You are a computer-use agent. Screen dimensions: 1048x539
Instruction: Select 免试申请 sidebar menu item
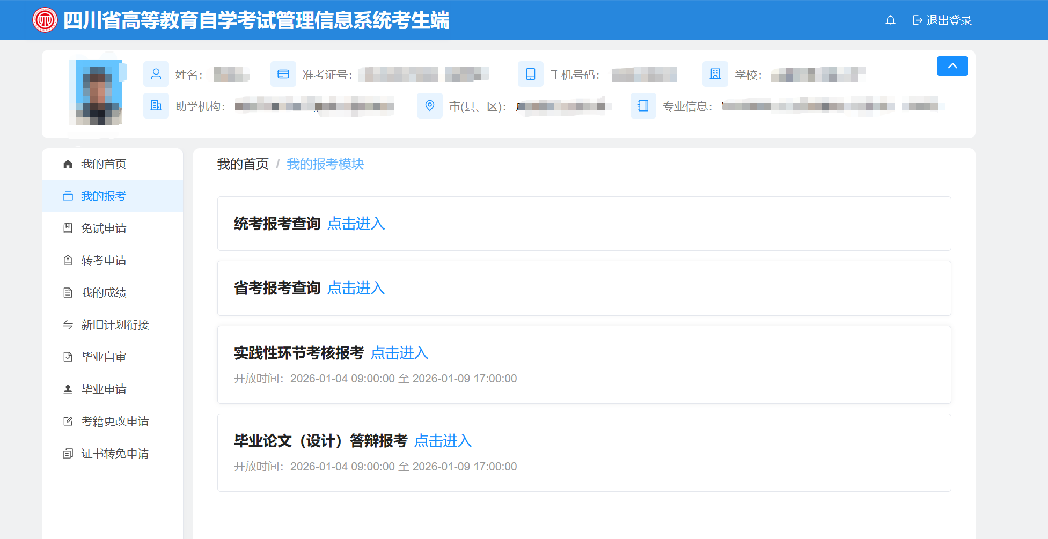pos(104,228)
